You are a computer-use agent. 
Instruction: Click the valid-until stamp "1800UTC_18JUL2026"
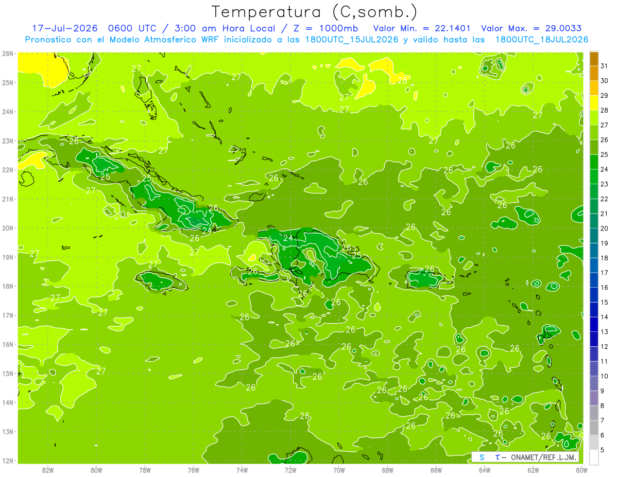click(x=541, y=40)
